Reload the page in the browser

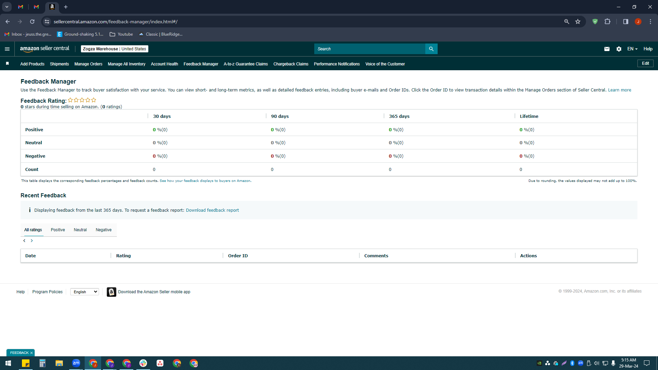tap(32, 22)
